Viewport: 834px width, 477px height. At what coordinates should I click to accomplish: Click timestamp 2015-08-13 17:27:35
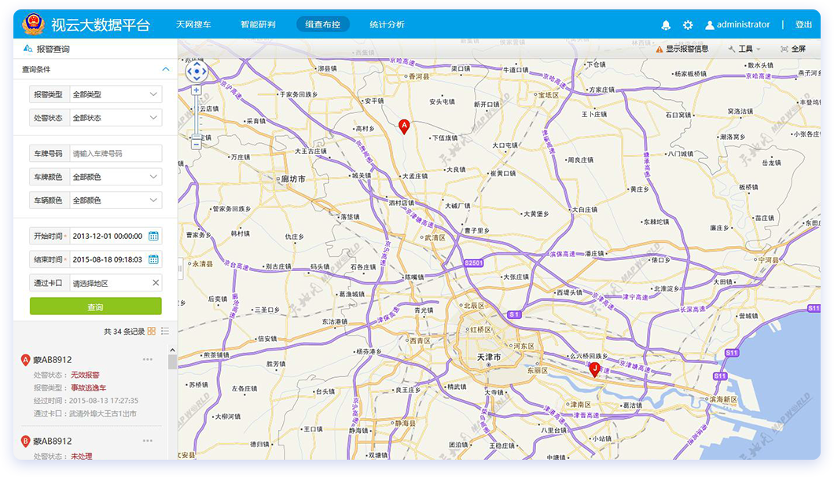(103, 401)
